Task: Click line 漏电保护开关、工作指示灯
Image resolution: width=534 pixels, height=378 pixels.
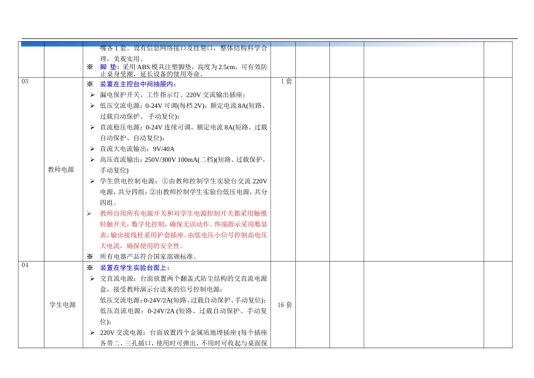Action: pos(173,94)
